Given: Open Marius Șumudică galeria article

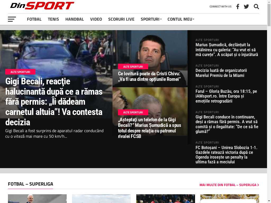Looking at the screenshot, I should pos(227,50).
